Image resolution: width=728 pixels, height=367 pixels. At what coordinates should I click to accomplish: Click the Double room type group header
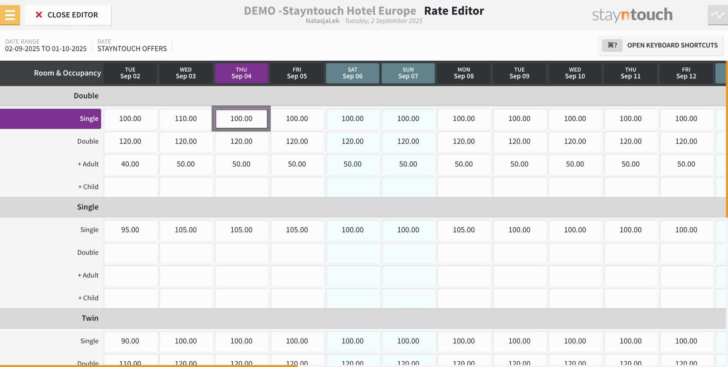click(x=363, y=96)
